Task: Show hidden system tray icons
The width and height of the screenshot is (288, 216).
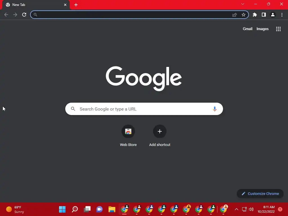Action: [x=237, y=209]
